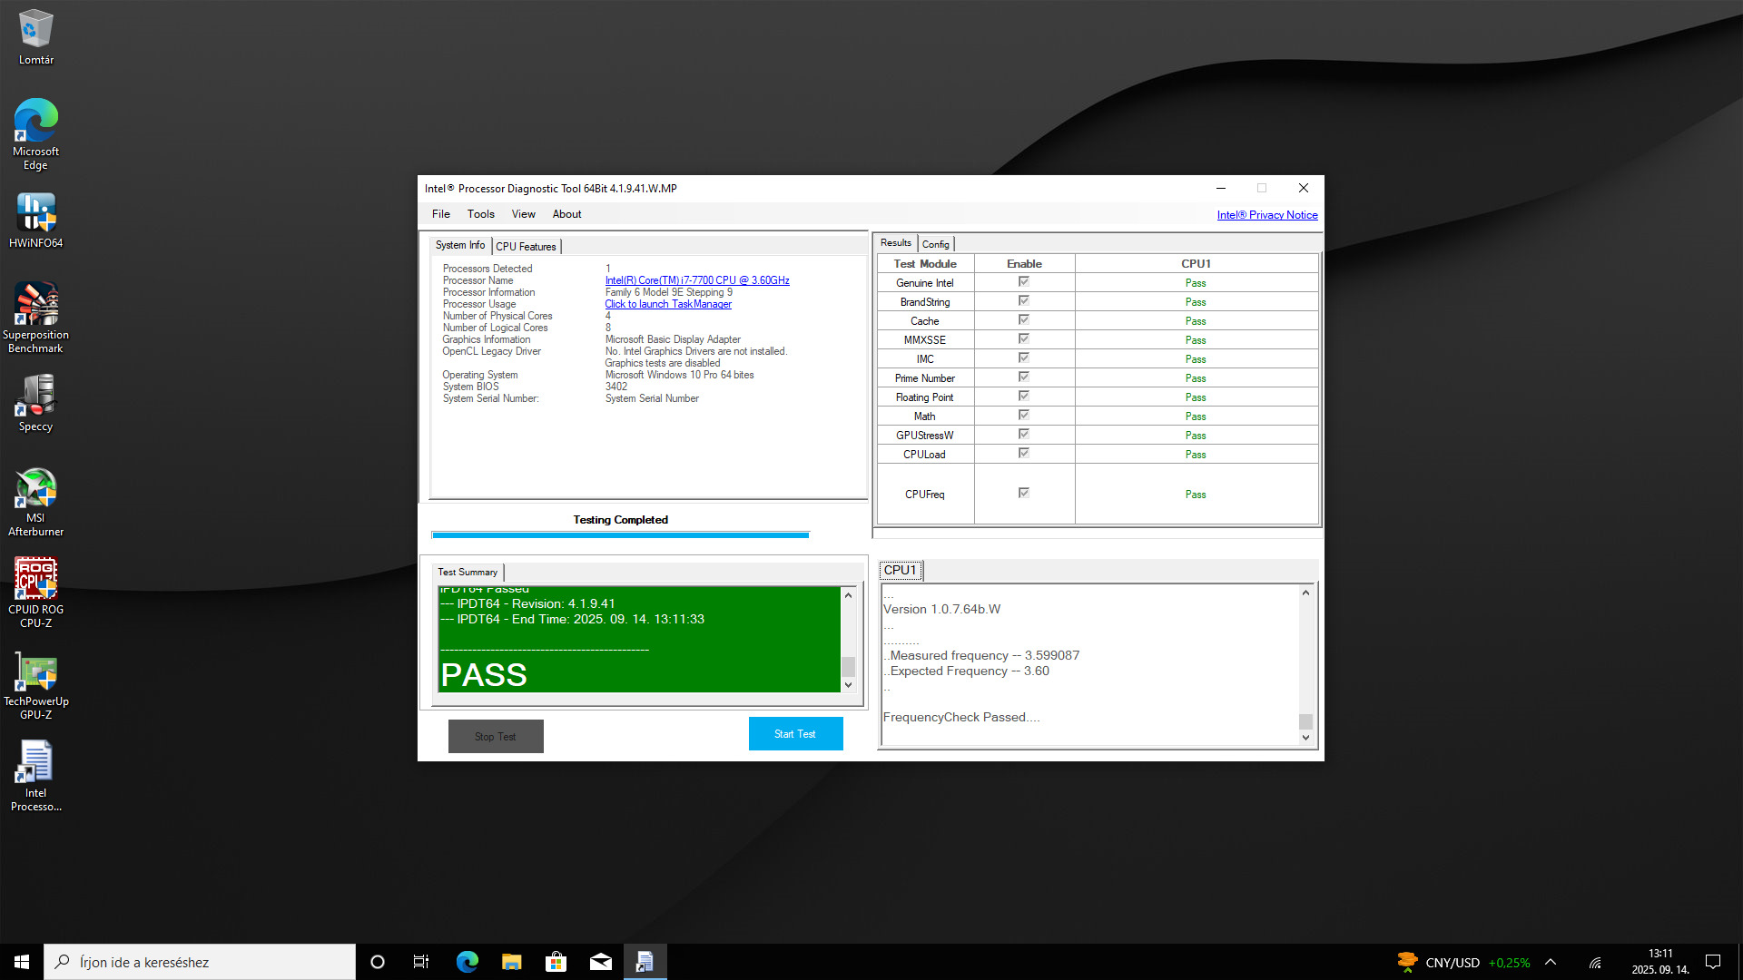Click the testing progress bar
The width and height of the screenshot is (1743, 980).
(620, 535)
